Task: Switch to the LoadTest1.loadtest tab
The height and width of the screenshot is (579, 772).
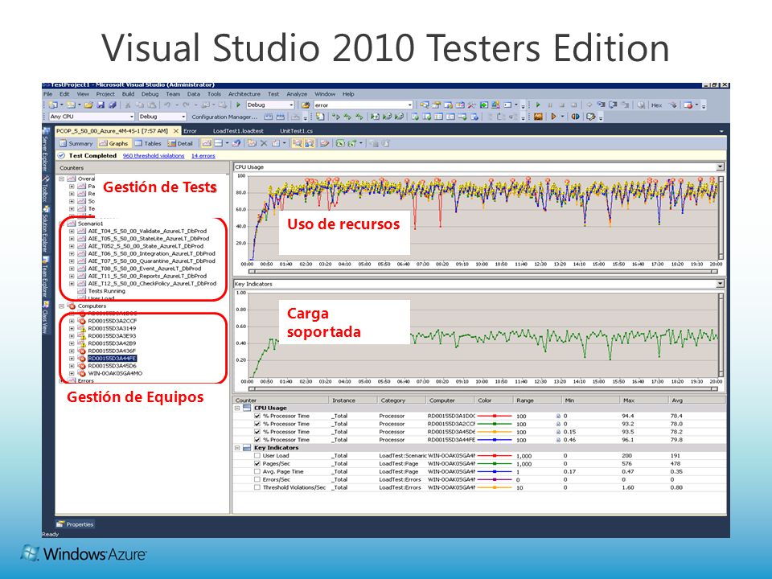Action: (238, 131)
